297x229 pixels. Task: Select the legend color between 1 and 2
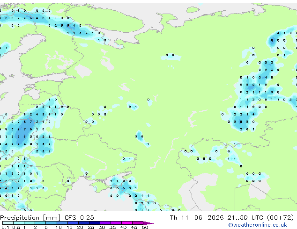[x=30, y=223]
